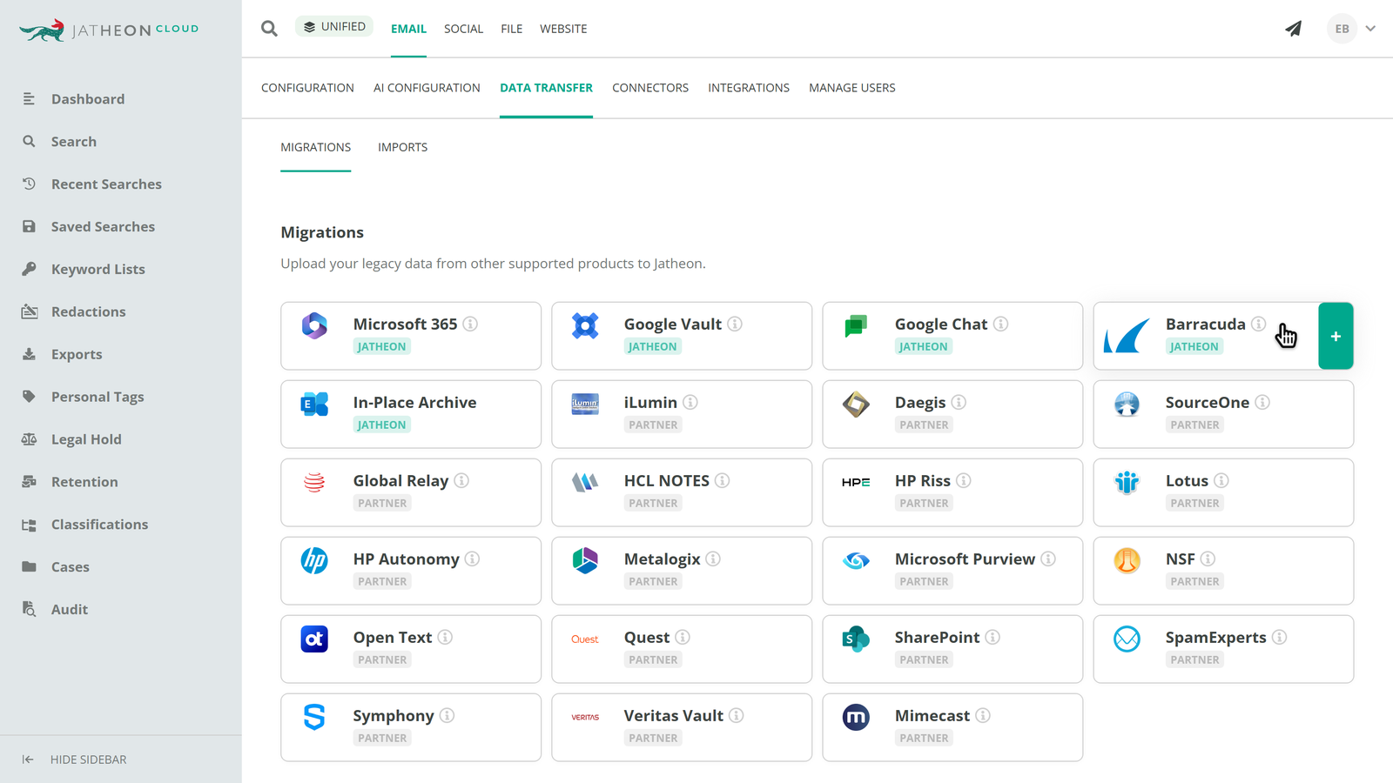Open the MANAGE USERS tab
Viewport: 1393px width, 783px height.
[852, 88]
